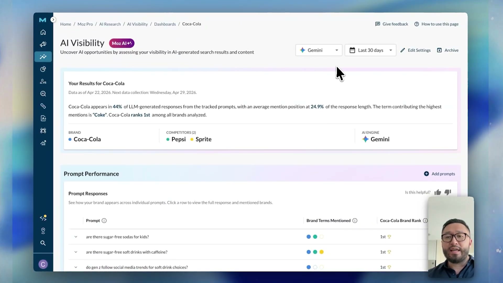Click the thumbs down not helpful icon
Image resolution: width=503 pixels, height=283 pixels.
pos(448,192)
